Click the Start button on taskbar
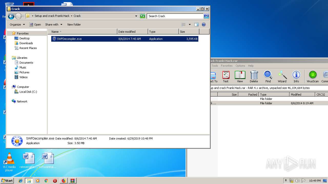The image size is (328, 184). point(7,180)
